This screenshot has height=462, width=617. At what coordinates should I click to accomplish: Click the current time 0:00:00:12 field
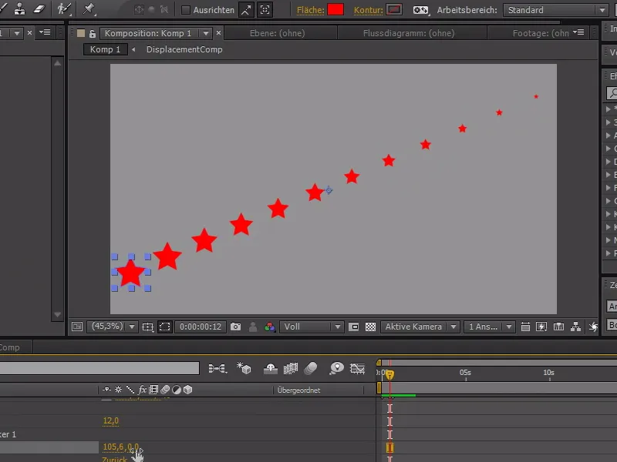coord(201,326)
